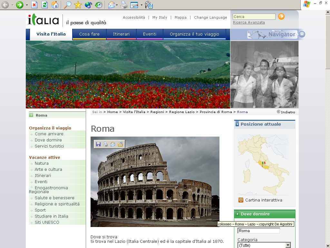This screenshot has width=330, height=248.
Task: Open Enogastronomia Regionale sidebar link
Action: tap(48, 190)
